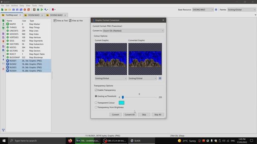Click the Move Up arrow sidebar icon
The image size is (257, 144).
tap(3, 56)
